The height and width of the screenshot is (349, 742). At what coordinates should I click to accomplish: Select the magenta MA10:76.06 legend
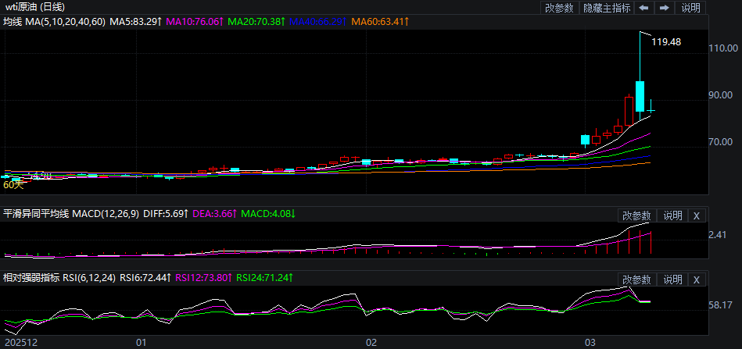195,22
